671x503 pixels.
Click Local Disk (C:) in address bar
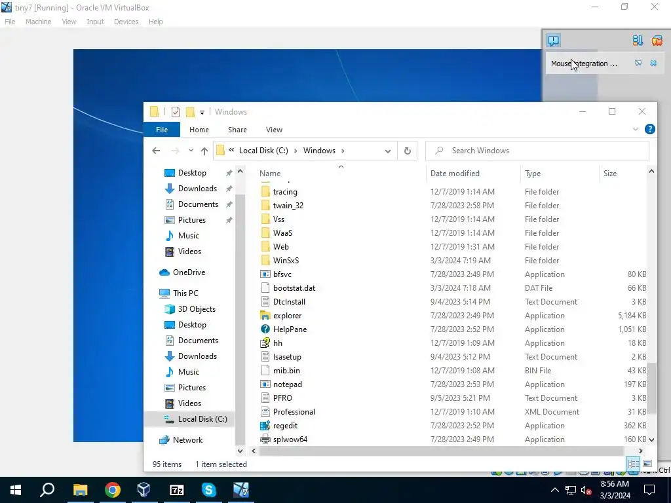click(263, 151)
